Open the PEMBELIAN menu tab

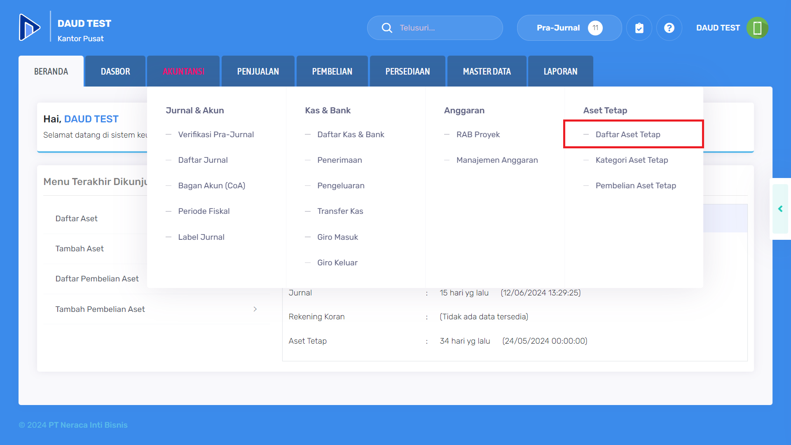click(332, 71)
